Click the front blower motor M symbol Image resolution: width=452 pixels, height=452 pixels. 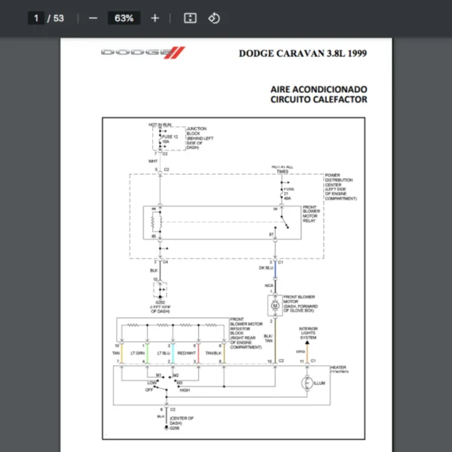point(275,306)
